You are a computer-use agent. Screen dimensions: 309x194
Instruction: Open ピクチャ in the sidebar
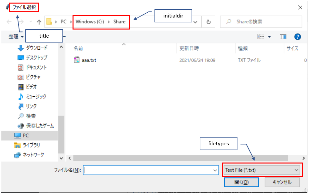29,77
